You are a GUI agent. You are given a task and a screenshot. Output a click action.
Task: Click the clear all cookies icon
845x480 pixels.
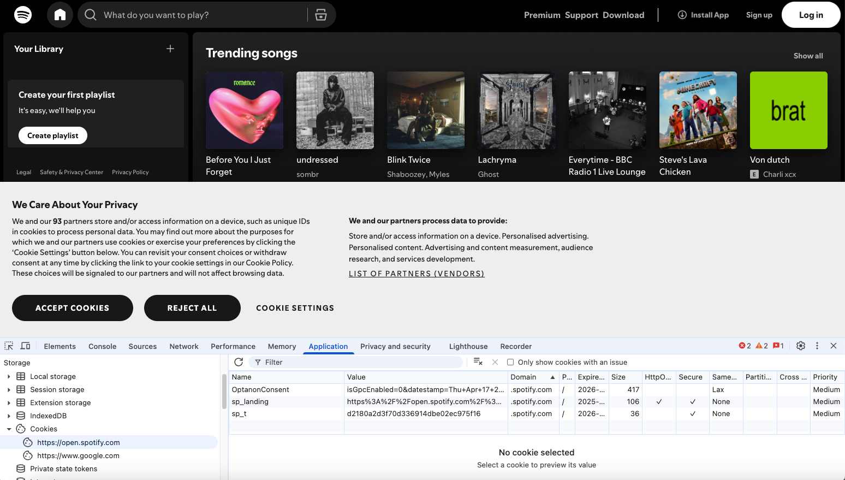click(478, 362)
